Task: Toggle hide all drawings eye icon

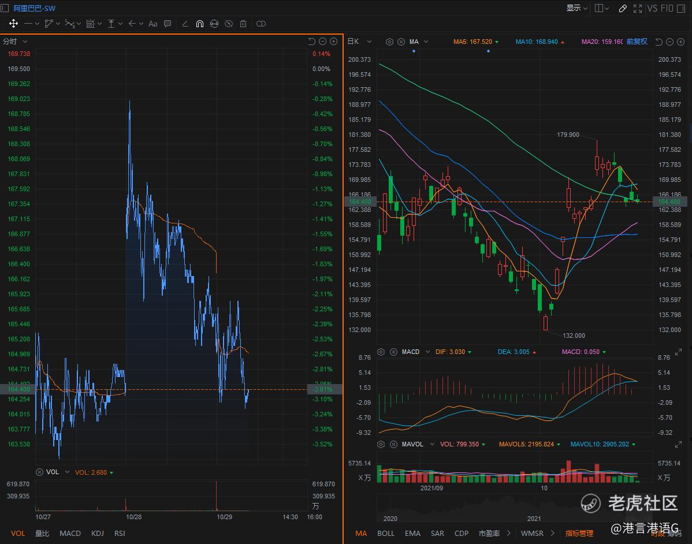Action: tap(229, 24)
